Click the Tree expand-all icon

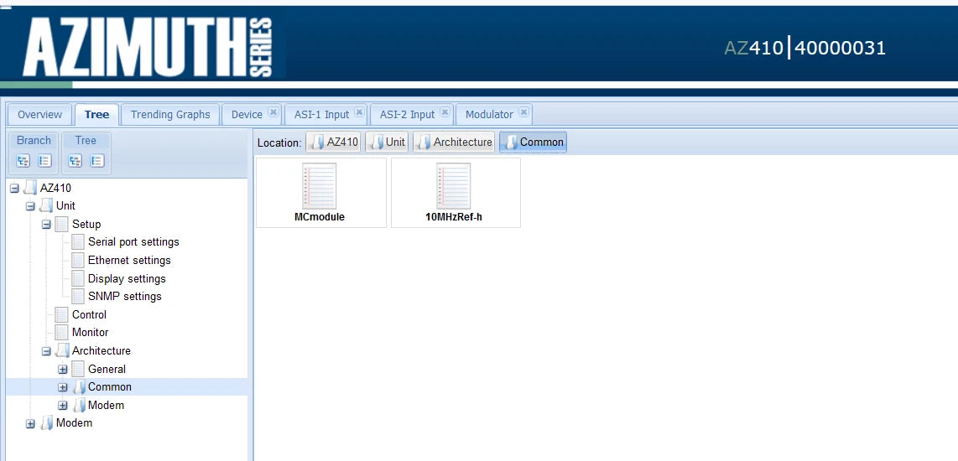click(x=75, y=161)
